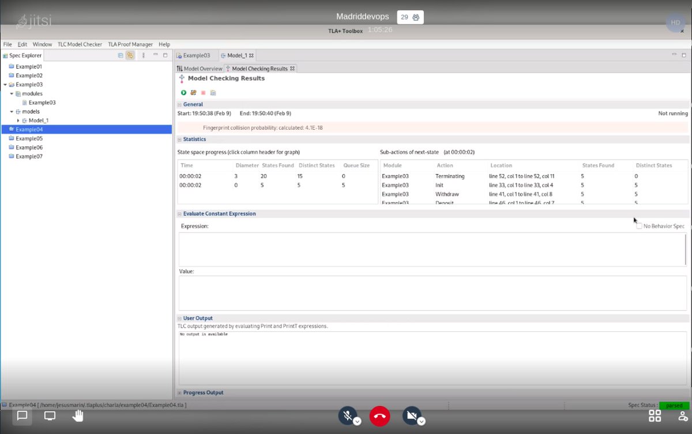692x434 pixels.
Task: Collapse the User Output section
Action: (179, 318)
